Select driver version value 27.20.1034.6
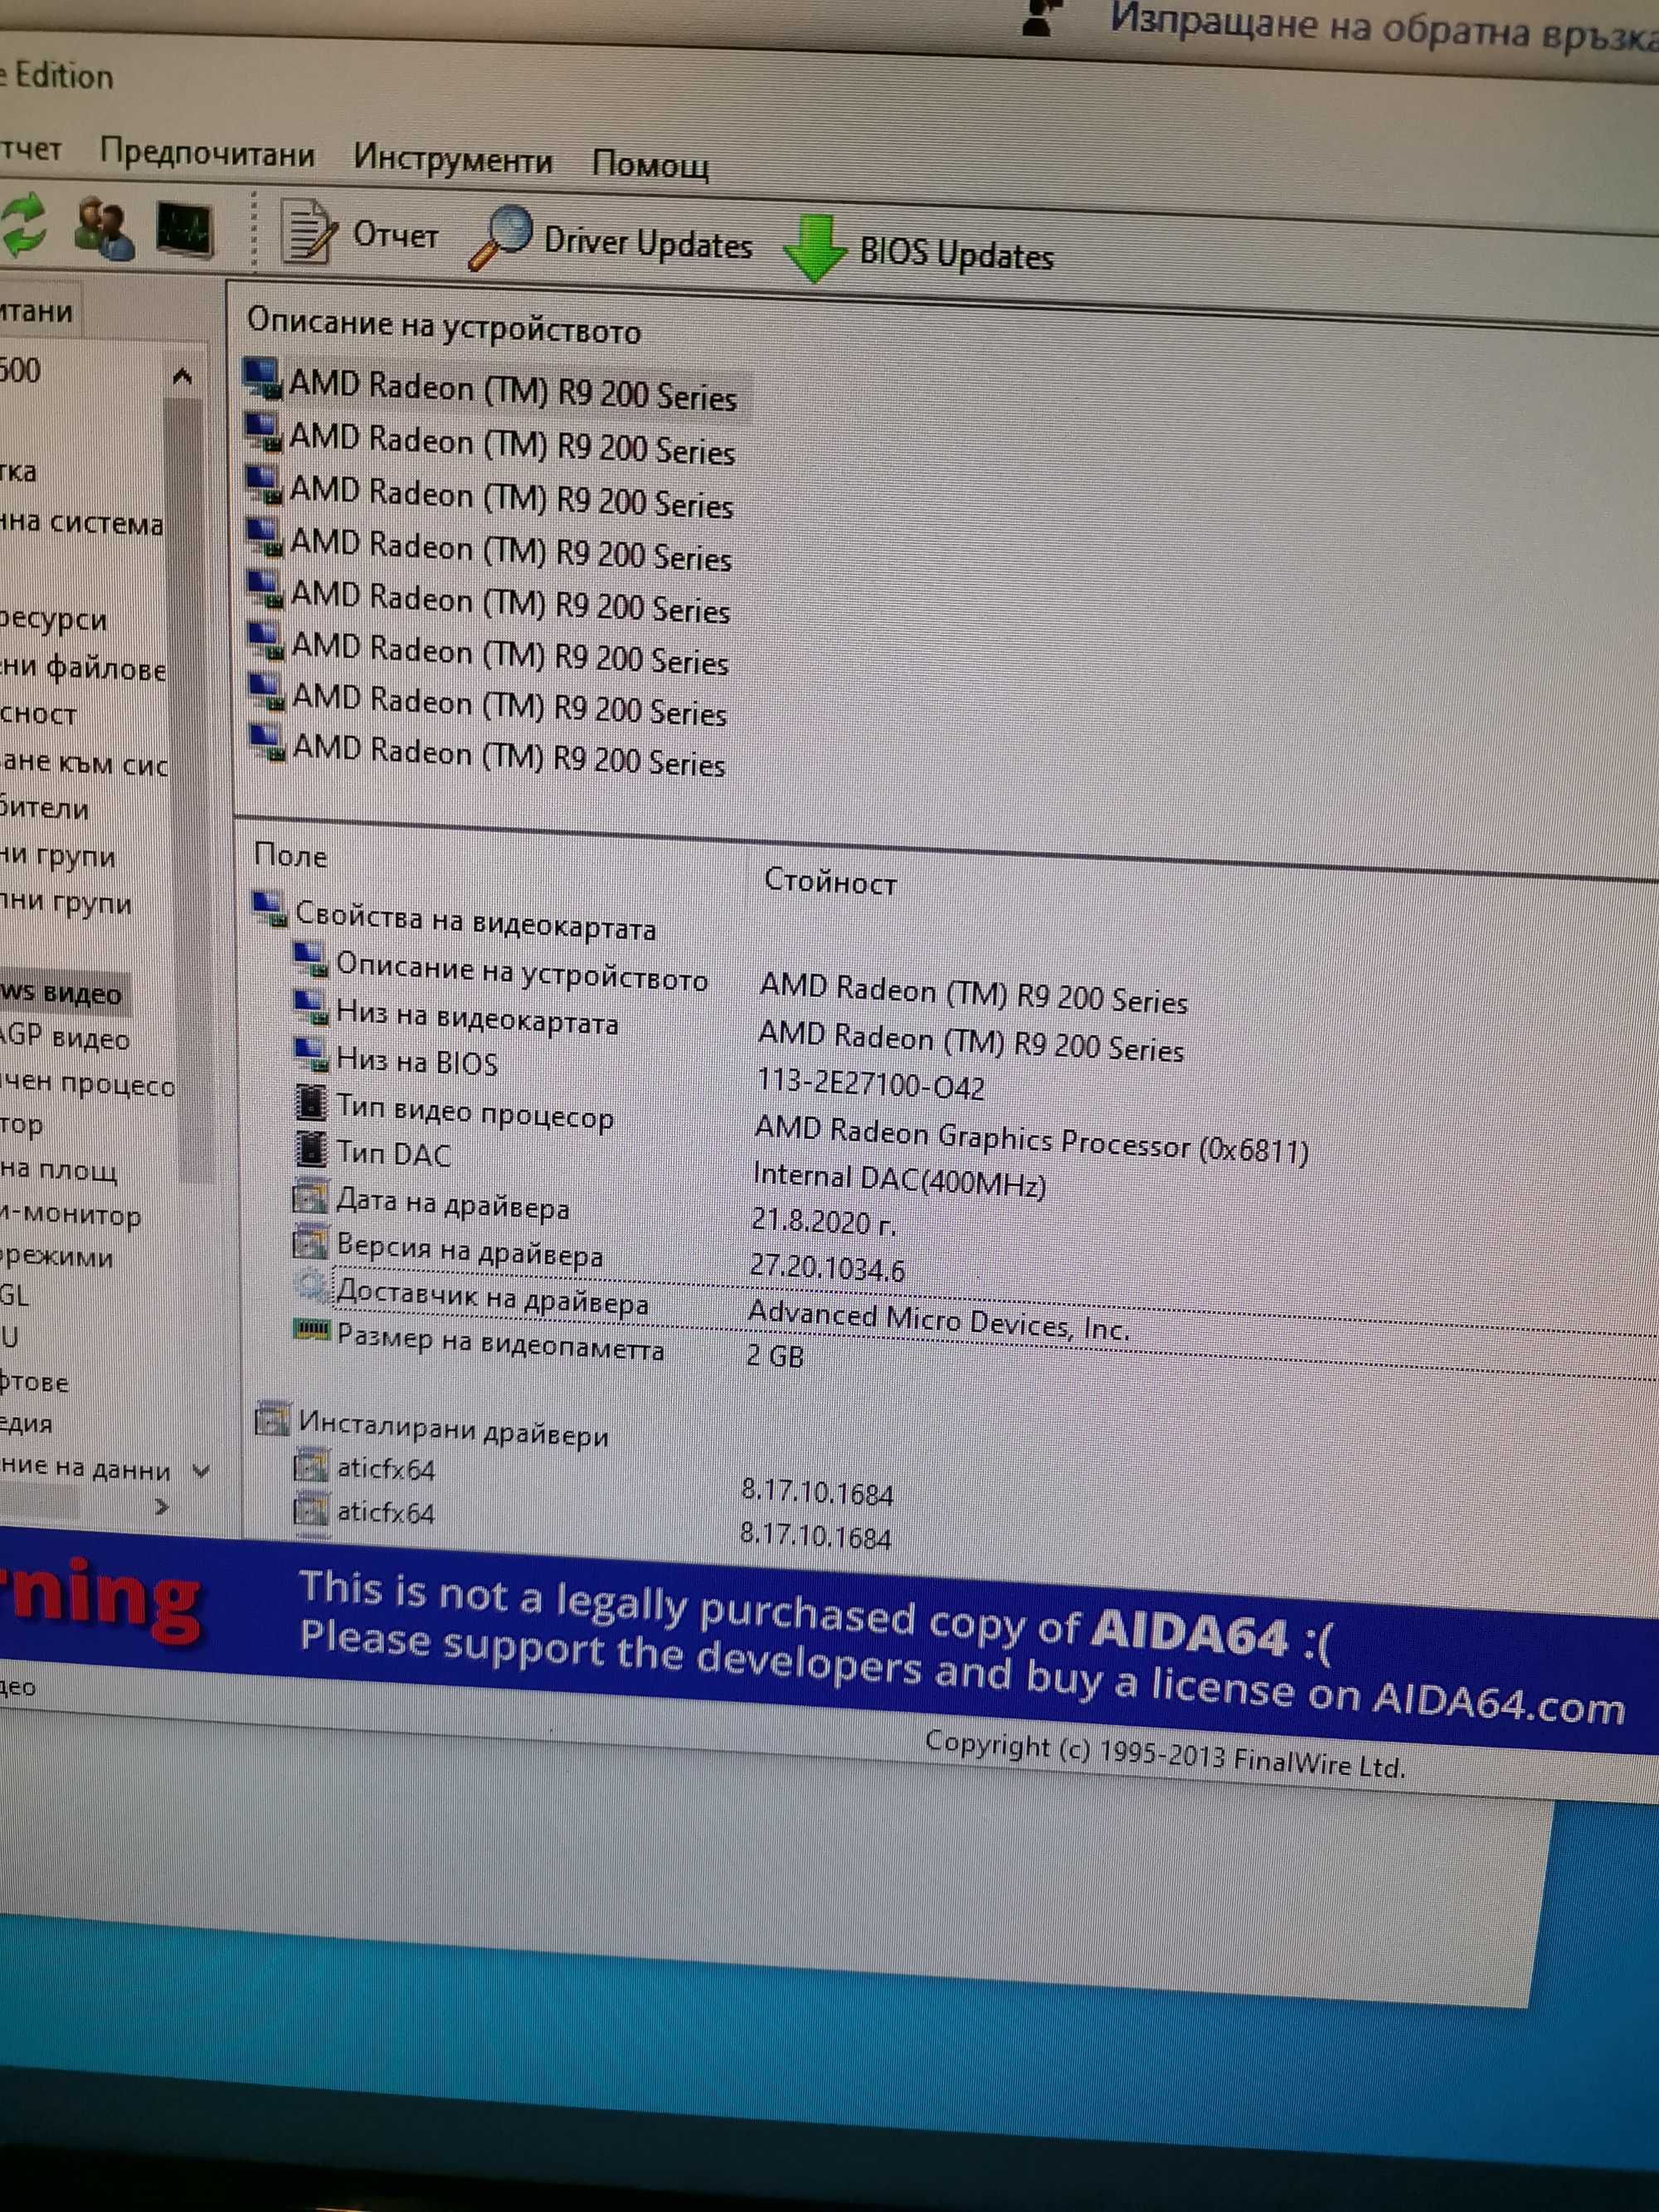1659x2212 pixels. click(x=827, y=1268)
